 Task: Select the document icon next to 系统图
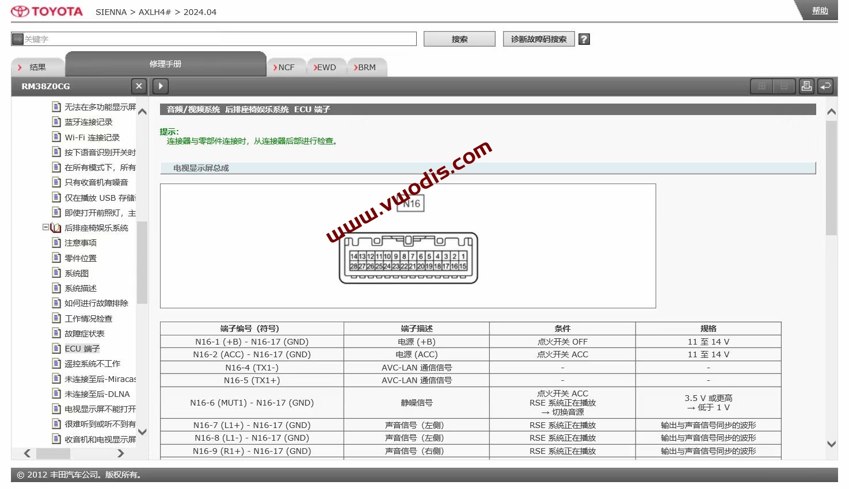click(x=57, y=273)
